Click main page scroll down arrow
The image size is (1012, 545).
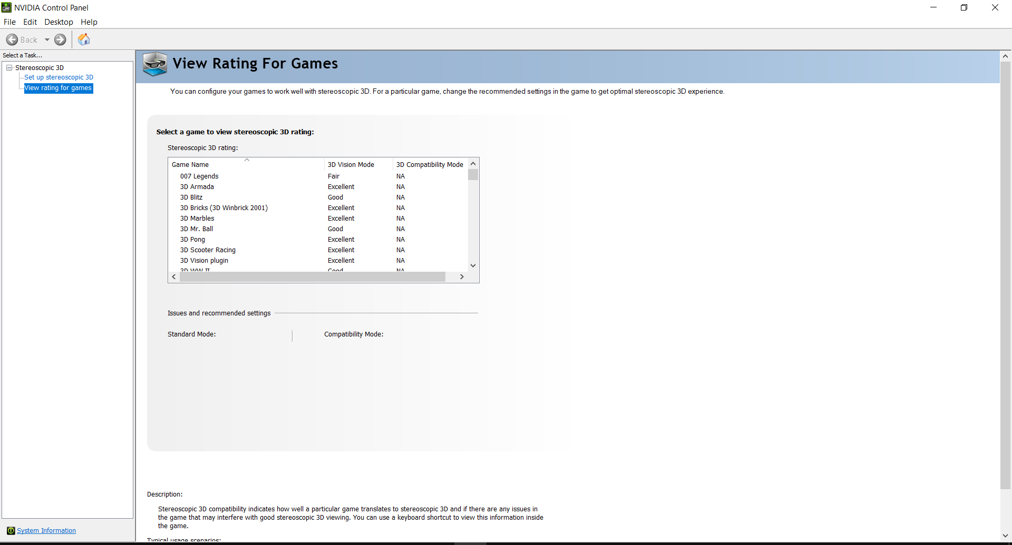tap(1005, 536)
